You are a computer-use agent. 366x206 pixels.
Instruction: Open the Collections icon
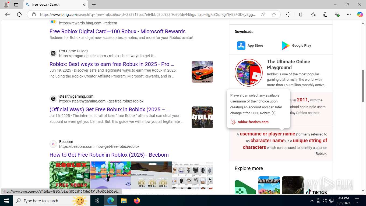[325, 14]
